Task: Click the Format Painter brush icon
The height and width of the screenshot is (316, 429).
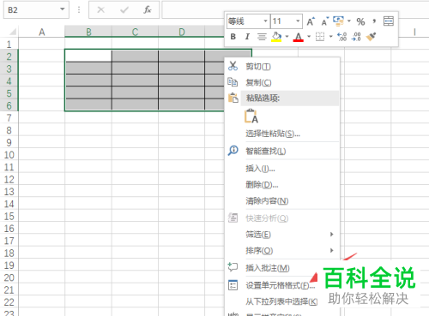Action: pos(371,37)
